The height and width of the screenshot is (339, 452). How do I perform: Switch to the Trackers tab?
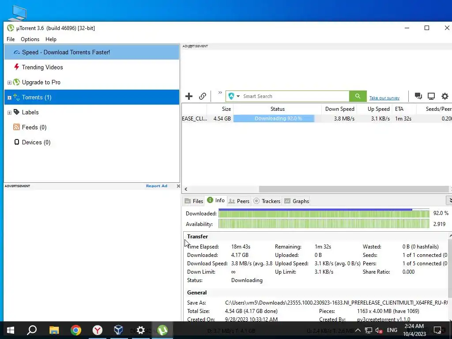tap(267, 201)
